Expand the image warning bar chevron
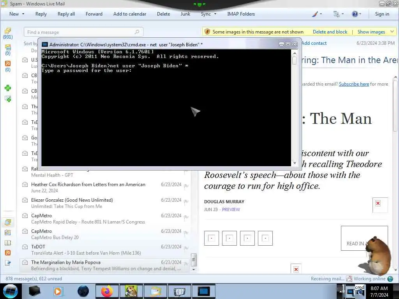399x299 pixels. pos(392,32)
